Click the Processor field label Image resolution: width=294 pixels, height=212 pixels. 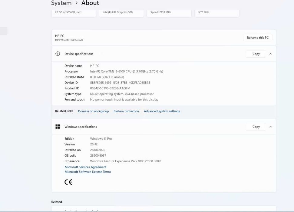pyautogui.click(x=71, y=71)
